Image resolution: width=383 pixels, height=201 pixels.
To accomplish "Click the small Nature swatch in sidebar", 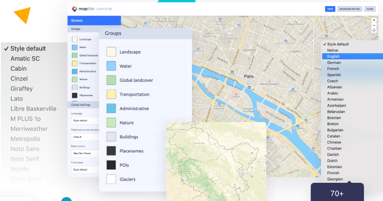I will point(75,79).
